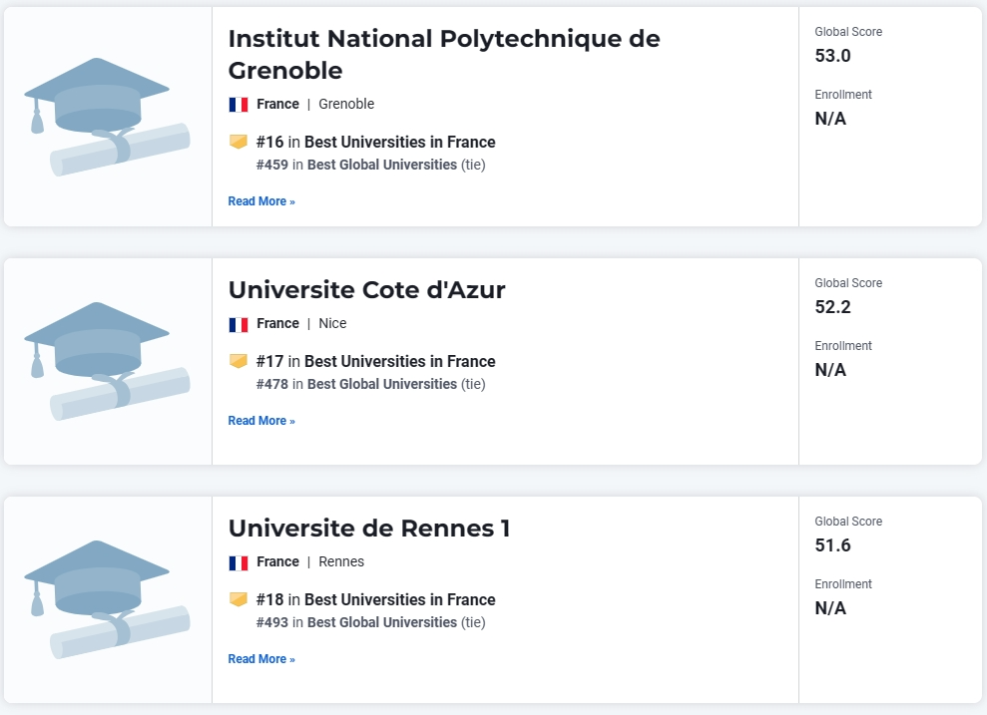Click the Cote d'Azur graduation cap thumbnail
The width and height of the screenshot is (987, 715).
[x=107, y=362]
